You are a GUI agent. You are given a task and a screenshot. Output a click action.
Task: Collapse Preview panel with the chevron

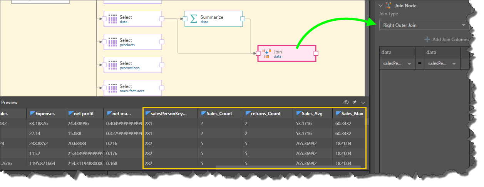pyautogui.click(x=363, y=102)
